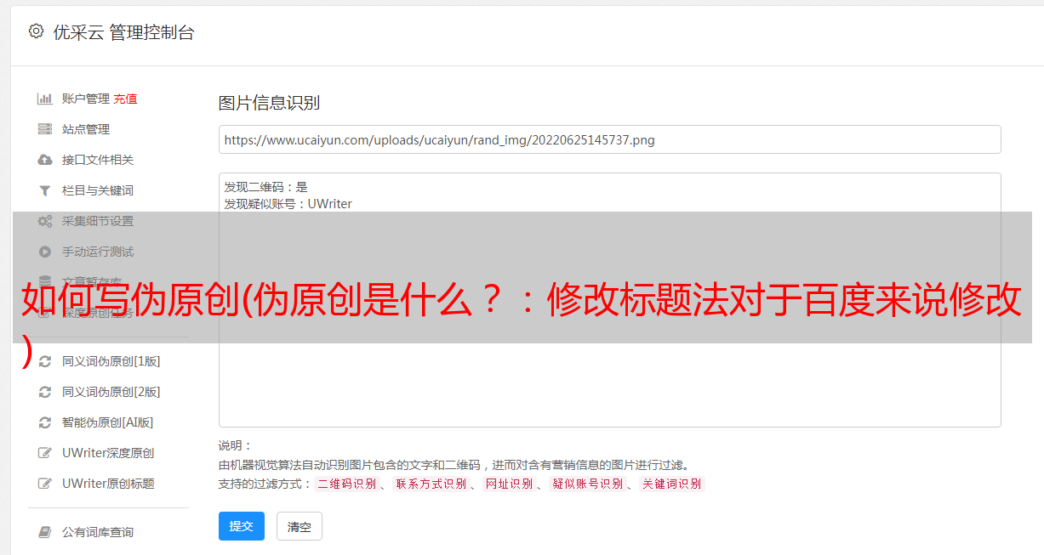Click the gears icon for 采集细节设置
The height and width of the screenshot is (555, 1044).
pos(45,221)
